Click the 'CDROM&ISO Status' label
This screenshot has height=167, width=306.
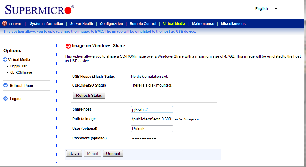point(89,85)
